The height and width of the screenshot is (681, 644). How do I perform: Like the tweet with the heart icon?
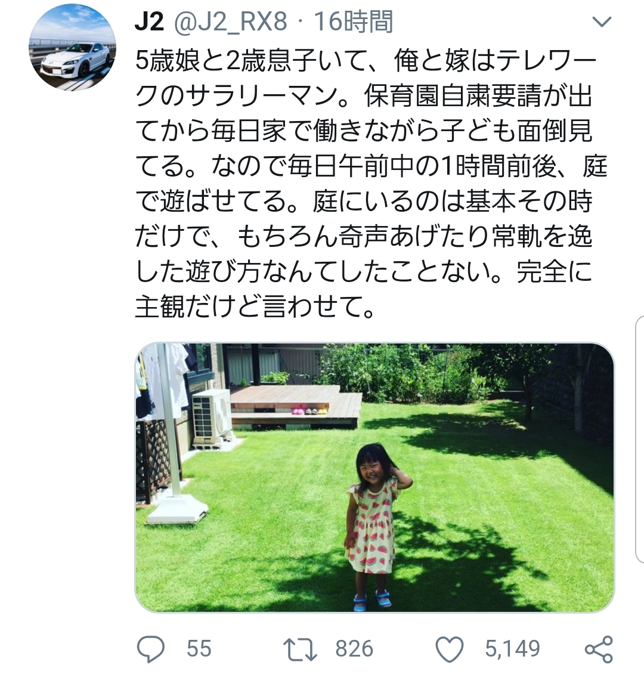(450, 649)
